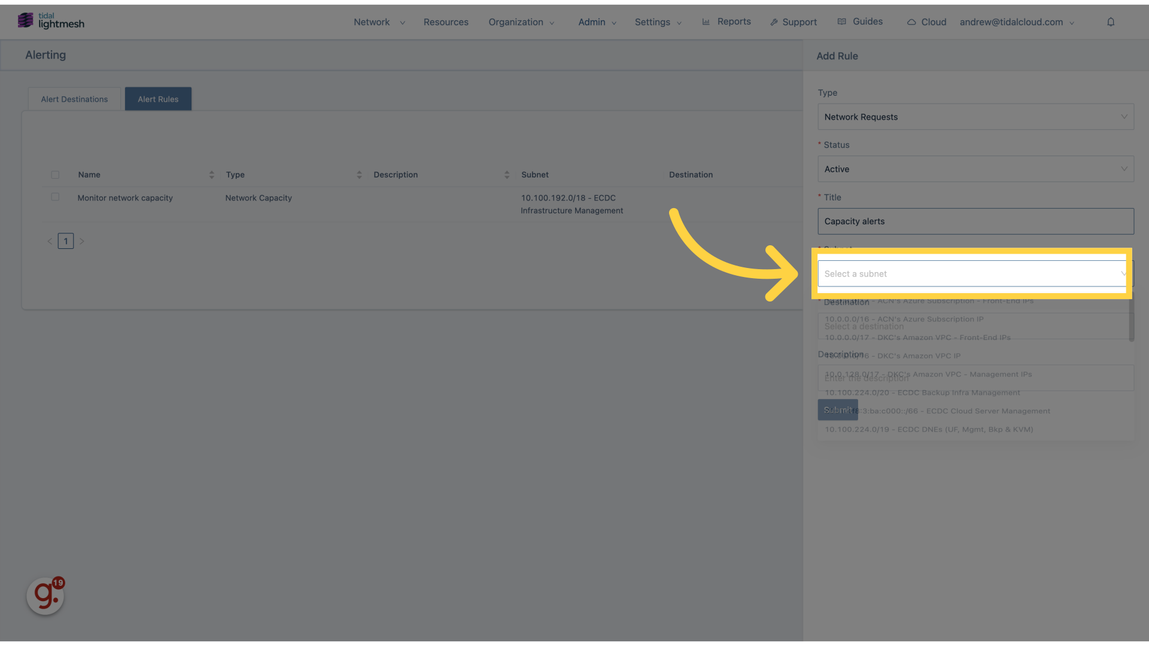Viewport: 1149px width, 646px height.
Task: Open the notifications bell
Action: tap(1111, 22)
